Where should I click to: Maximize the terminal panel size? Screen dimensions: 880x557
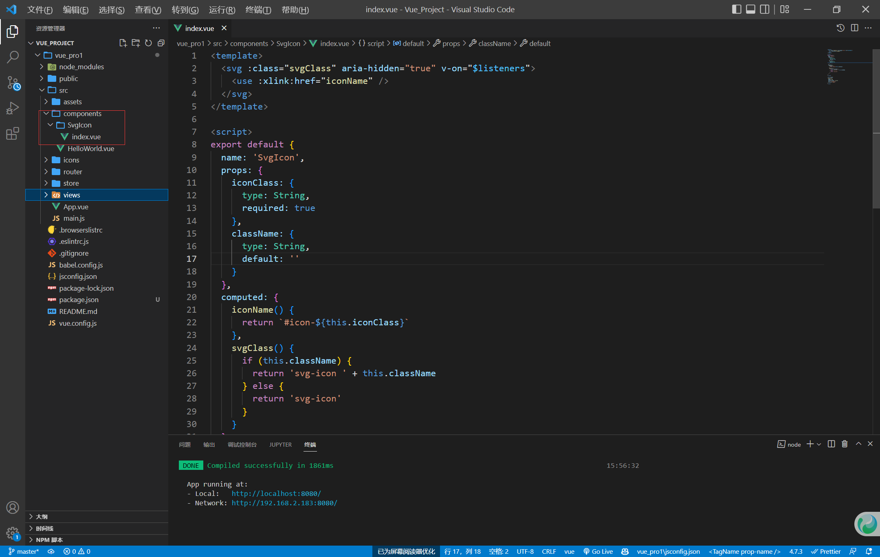tap(858, 444)
